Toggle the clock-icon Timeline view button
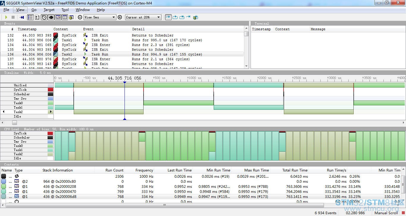 point(44,17)
